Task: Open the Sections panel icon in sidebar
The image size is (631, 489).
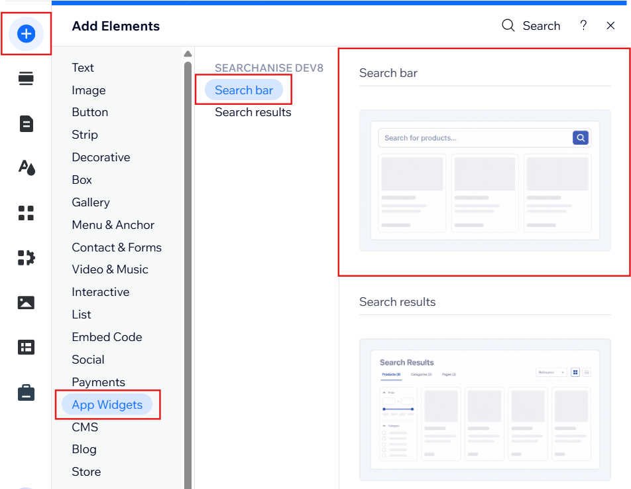Action: tap(26, 78)
